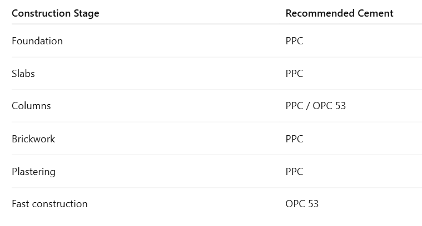Select the Columns stage cell

[31, 106]
